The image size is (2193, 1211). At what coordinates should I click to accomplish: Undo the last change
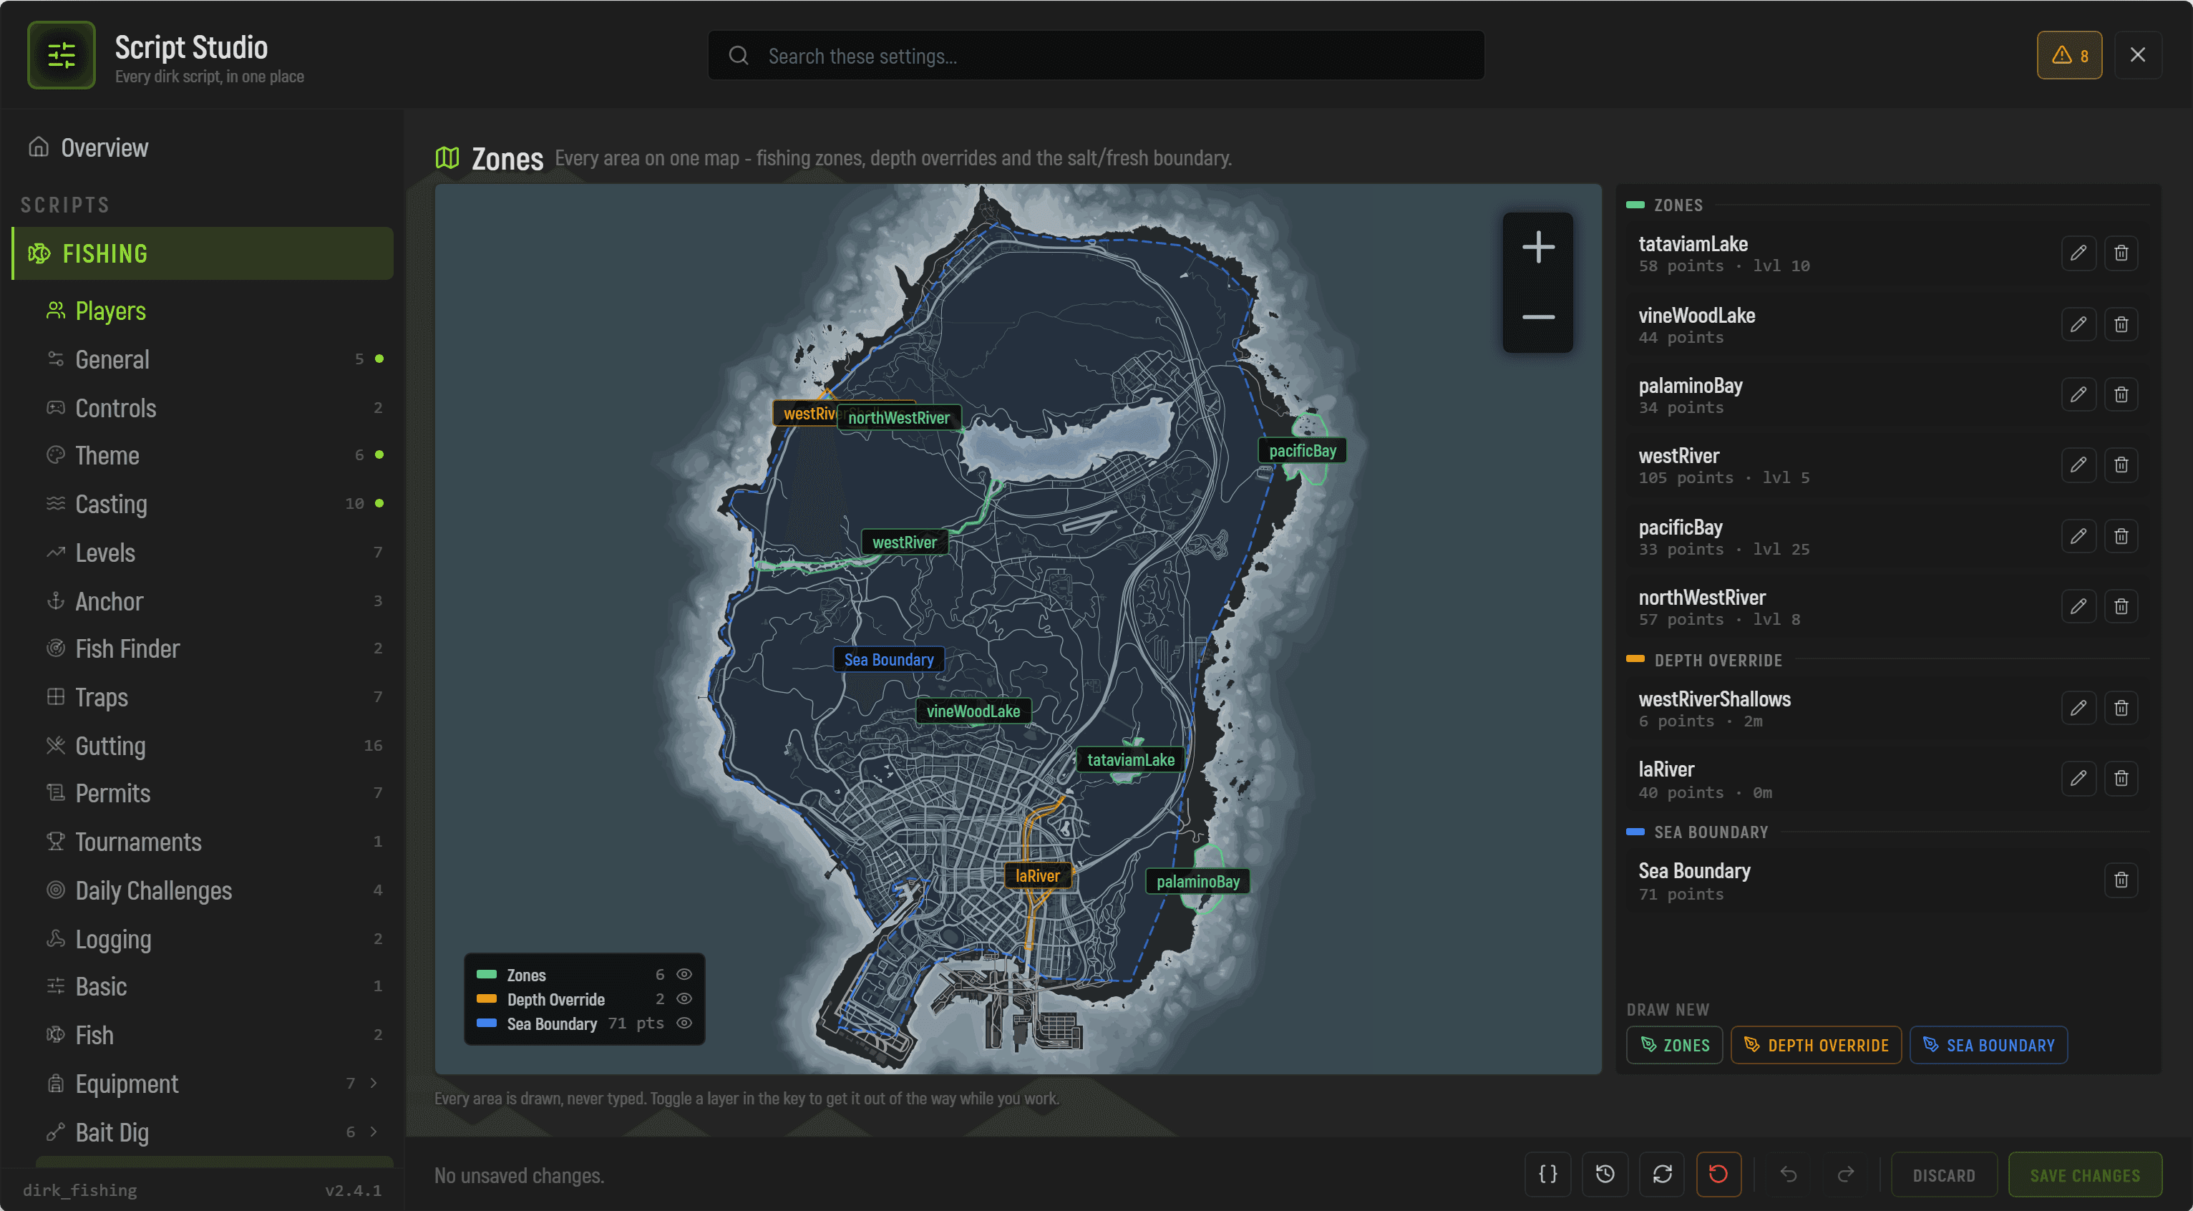coord(1788,1174)
